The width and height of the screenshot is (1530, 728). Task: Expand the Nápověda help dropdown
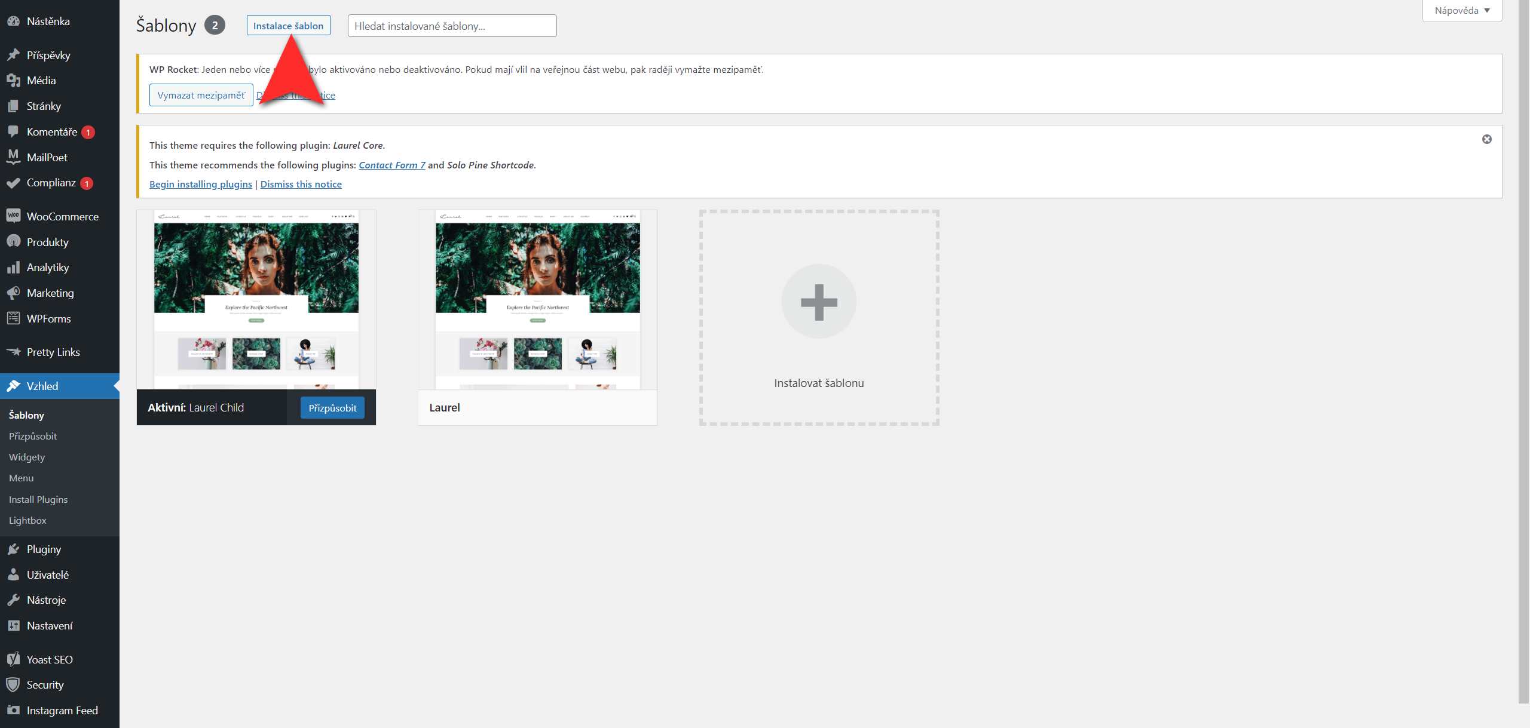[1462, 11]
